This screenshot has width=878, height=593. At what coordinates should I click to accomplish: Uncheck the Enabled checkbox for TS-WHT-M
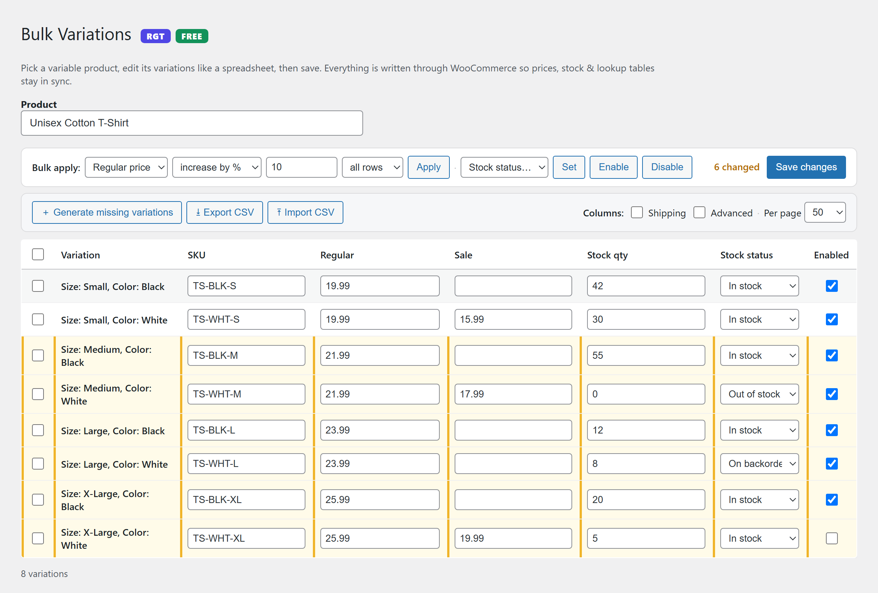point(831,394)
